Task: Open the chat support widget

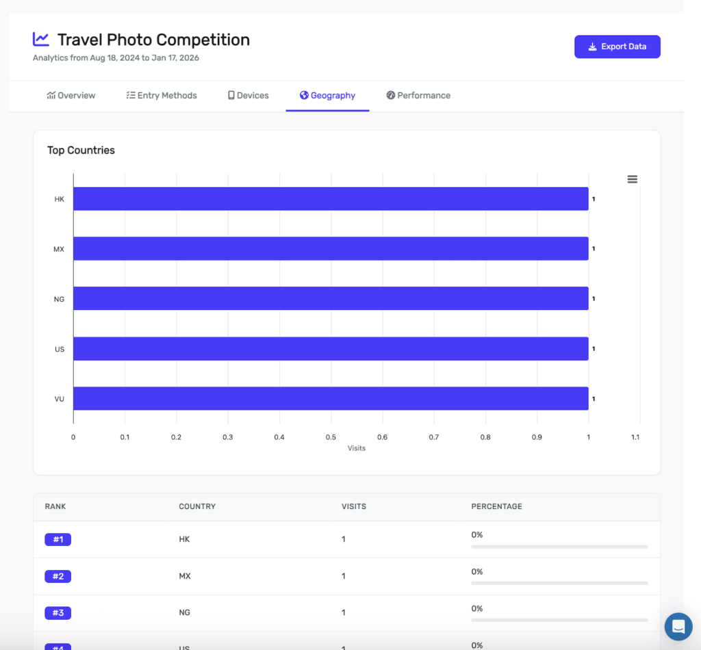Action: point(678,626)
